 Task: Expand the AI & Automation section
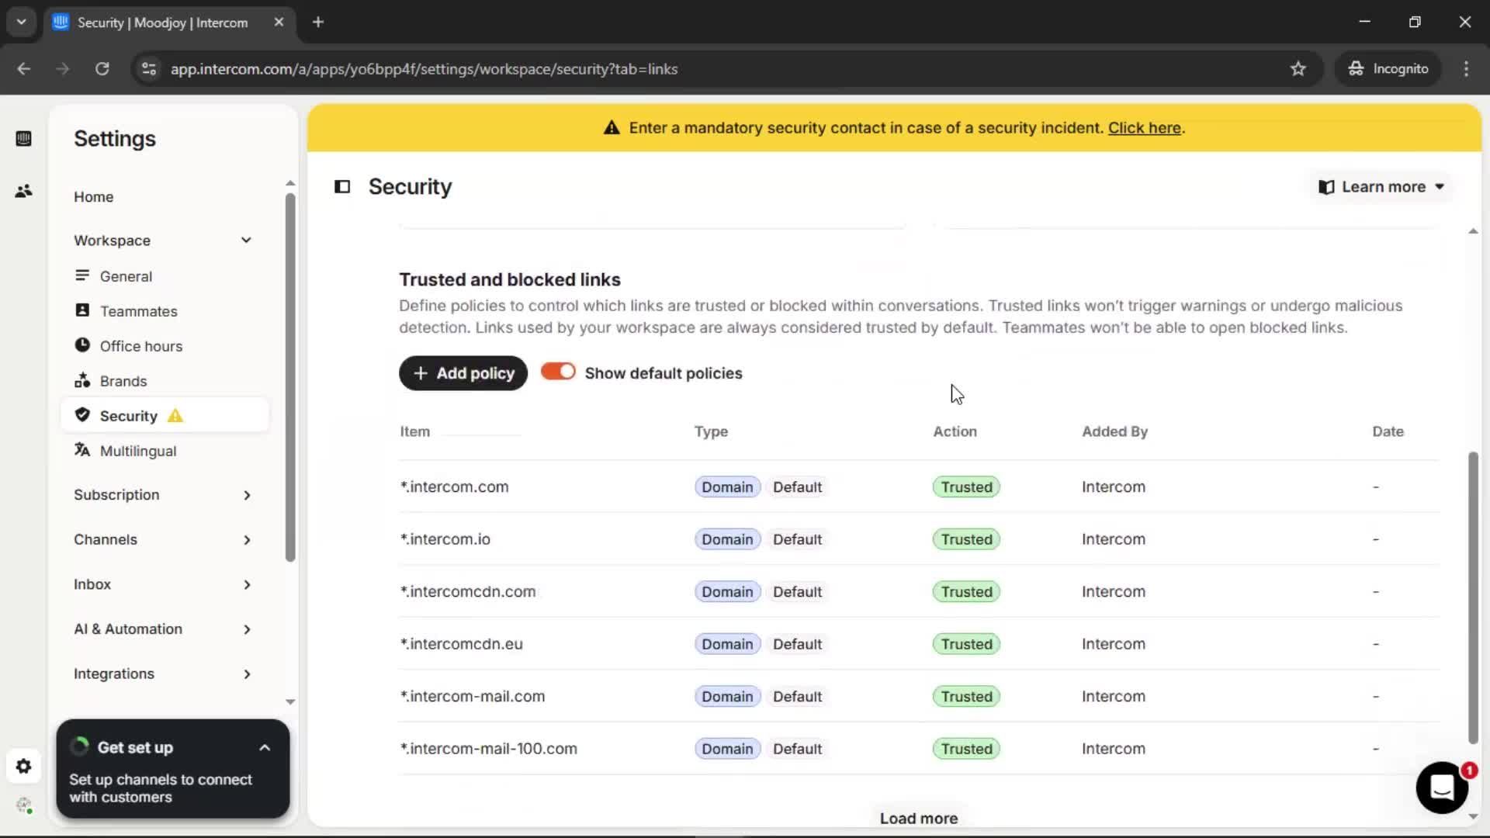(x=247, y=629)
